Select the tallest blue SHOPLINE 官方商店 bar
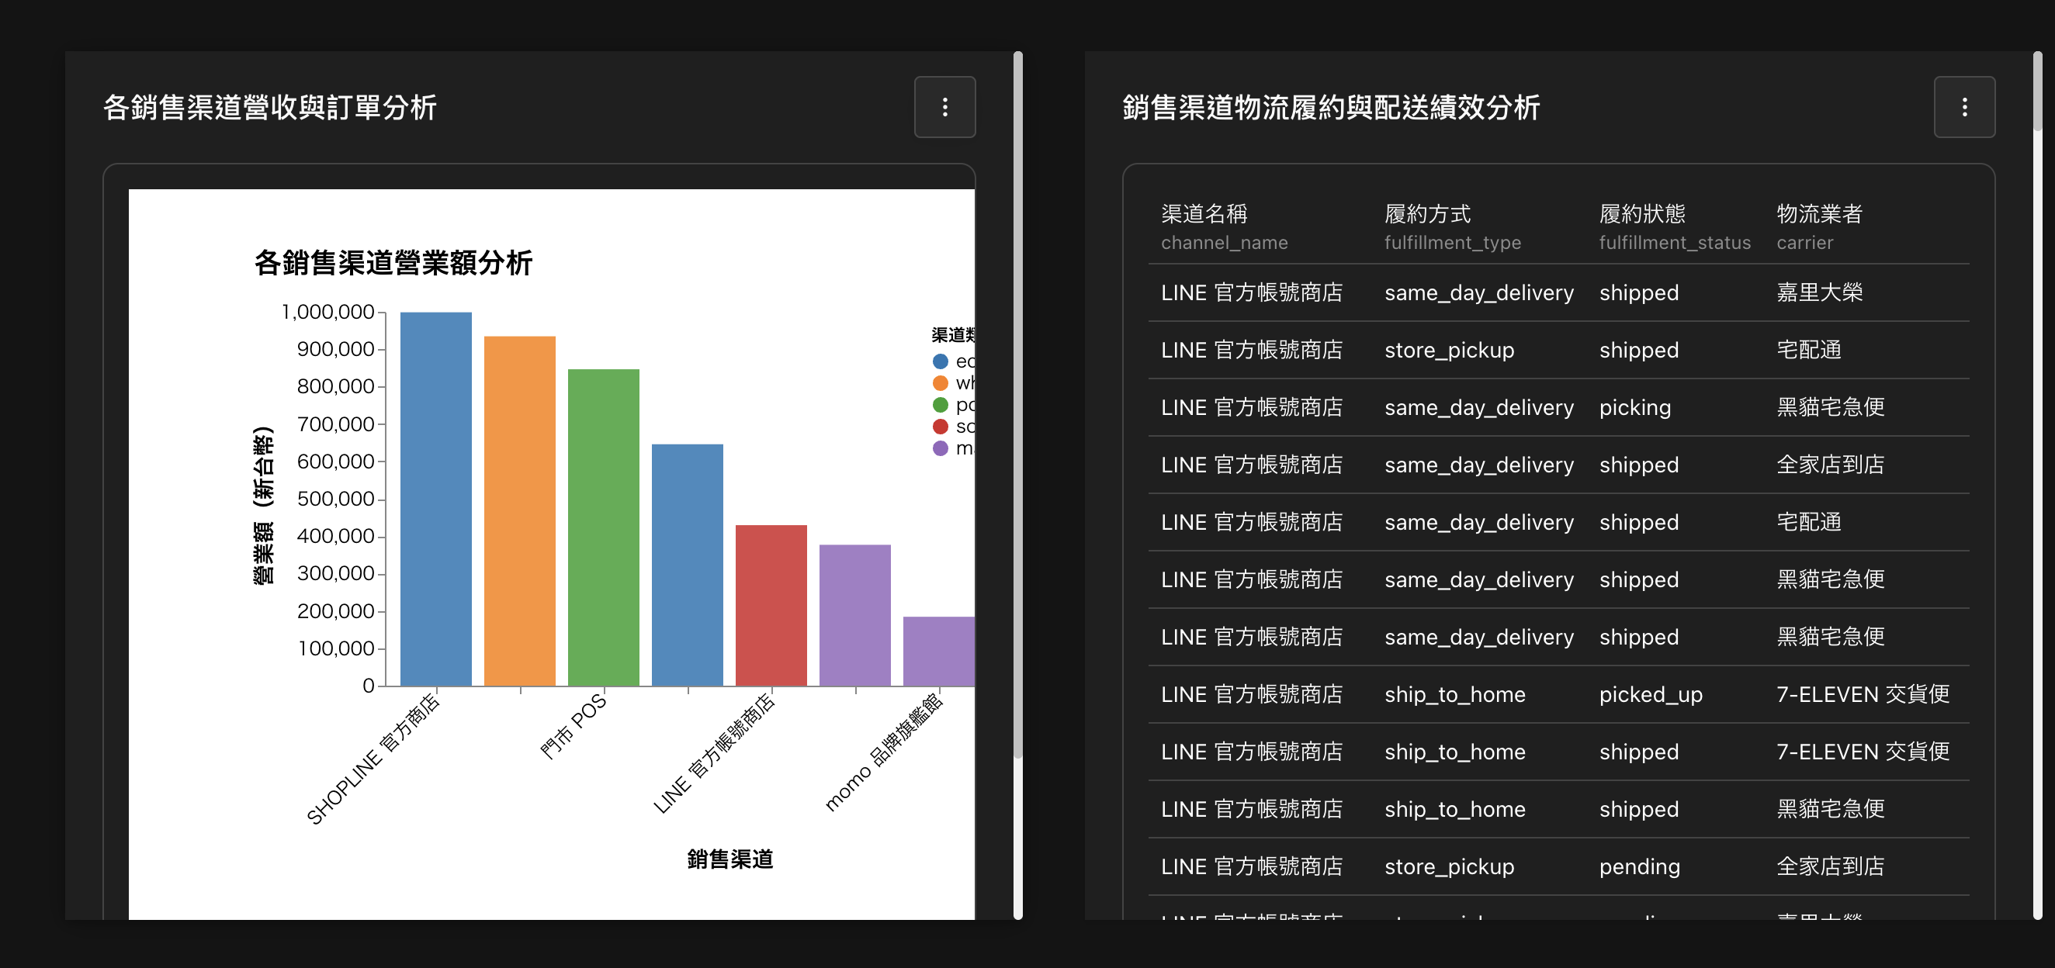2055x968 pixels. click(435, 499)
